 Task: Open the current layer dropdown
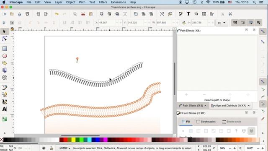pyautogui.click(x=64, y=148)
